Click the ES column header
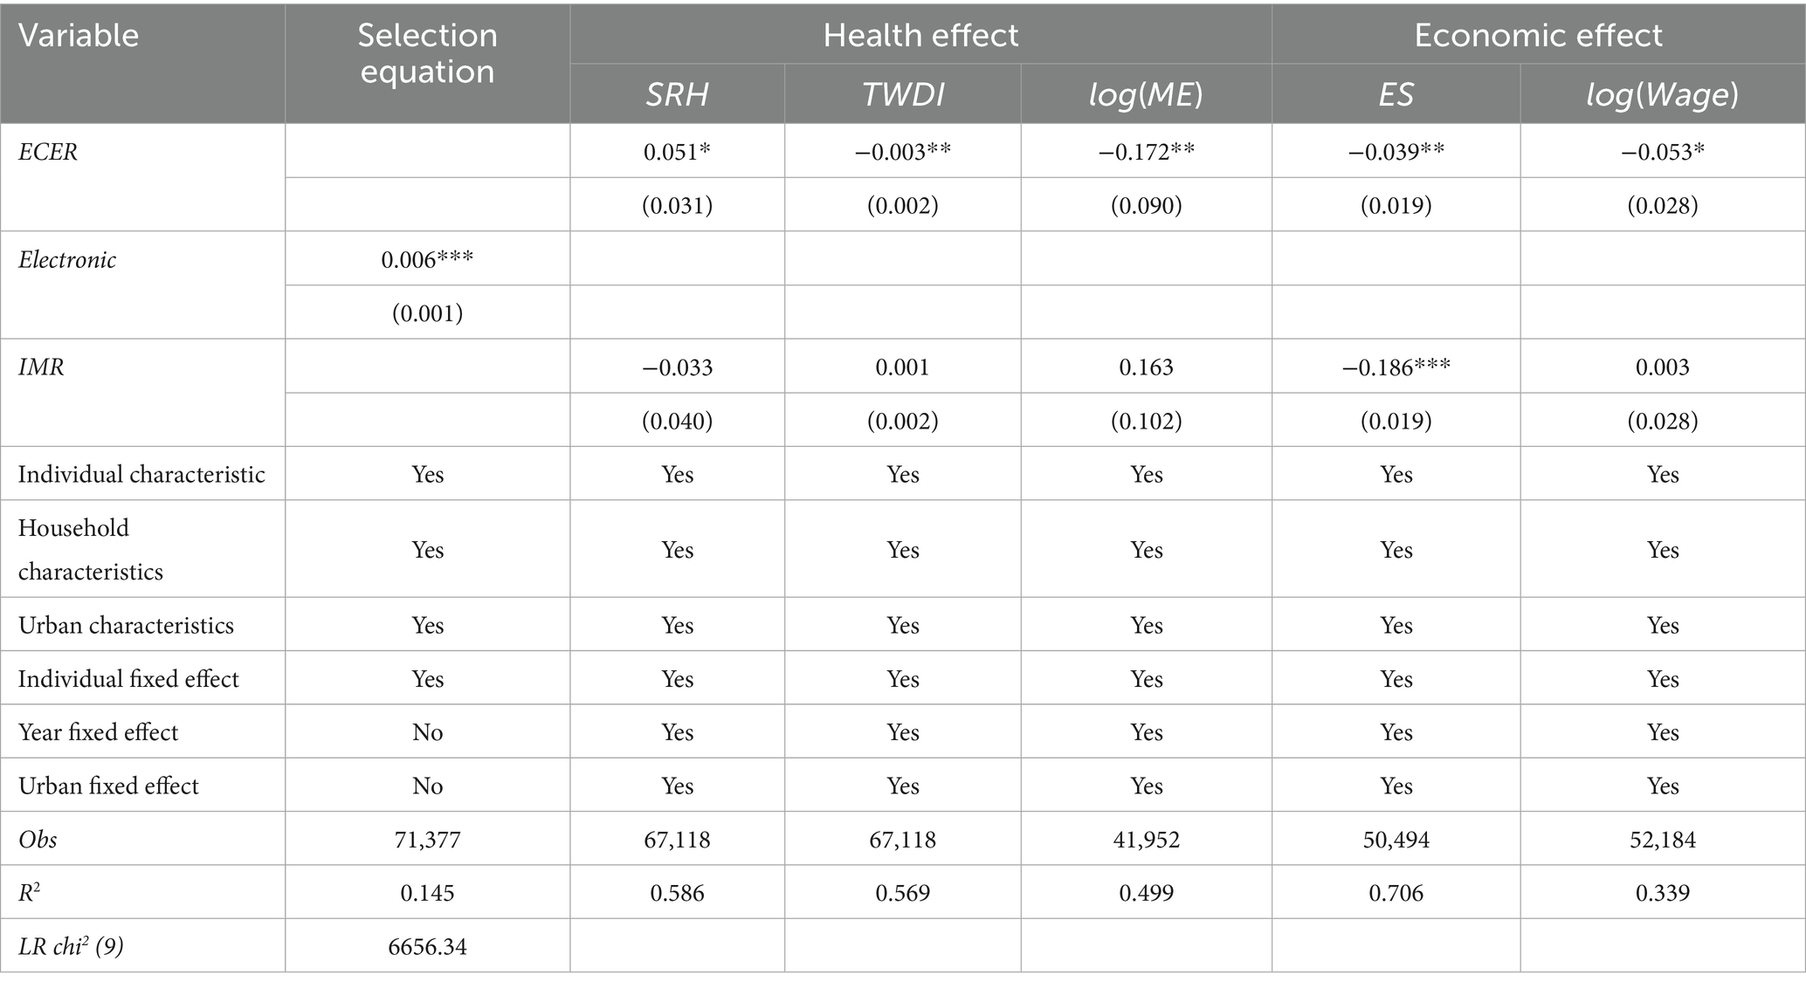The height and width of the screenshot is (988, 1806). pyautogui.click(x=1396, y=94)
